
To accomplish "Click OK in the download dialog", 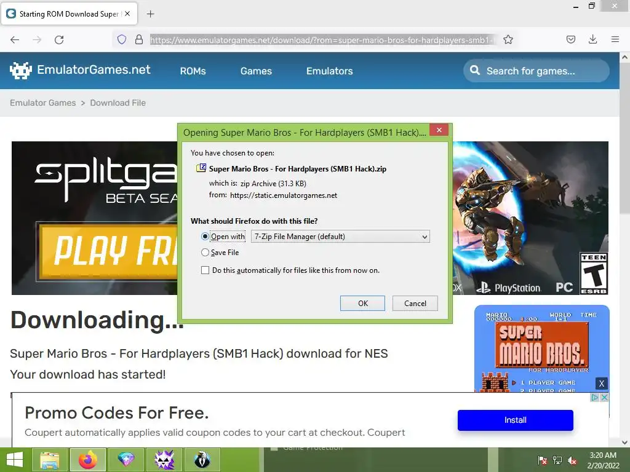I will pyautogui.click(x=363, y=304).
